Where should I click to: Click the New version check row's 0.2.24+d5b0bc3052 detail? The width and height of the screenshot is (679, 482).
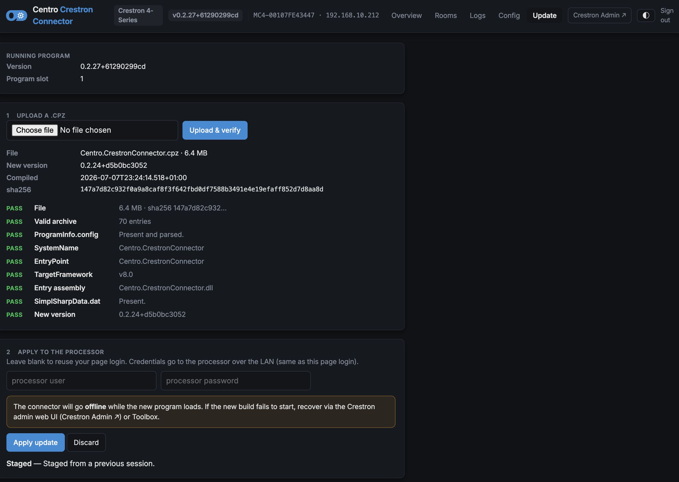point(152,314)
